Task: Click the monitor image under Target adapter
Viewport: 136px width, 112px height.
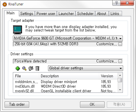Action: [x=17, y=30]
